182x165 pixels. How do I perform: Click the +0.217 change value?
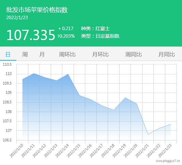66,28
